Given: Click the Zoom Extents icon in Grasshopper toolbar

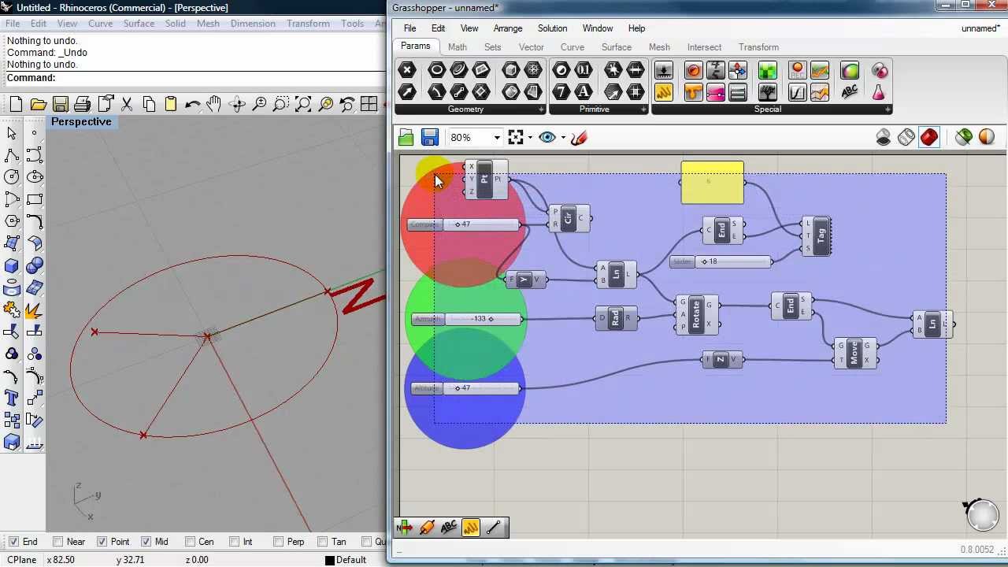Looking at the screenshot, I should (x=515, y=138).
